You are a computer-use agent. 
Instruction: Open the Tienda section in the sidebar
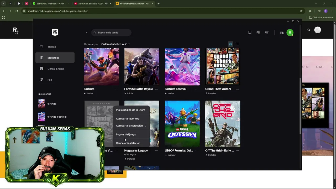[55, 47]
